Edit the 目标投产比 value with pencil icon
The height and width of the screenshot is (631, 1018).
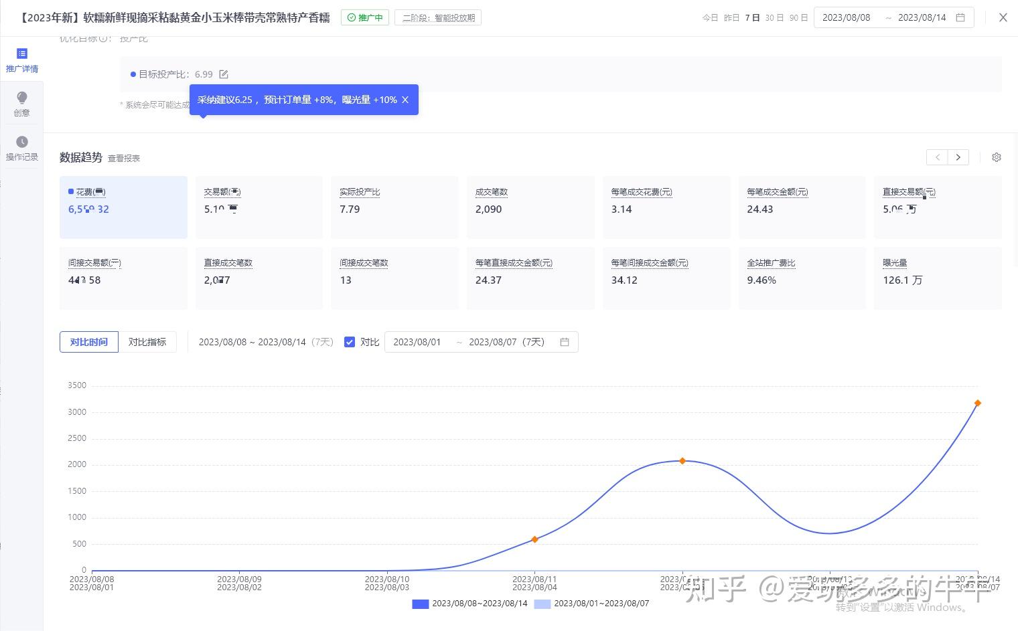(224, 74)
